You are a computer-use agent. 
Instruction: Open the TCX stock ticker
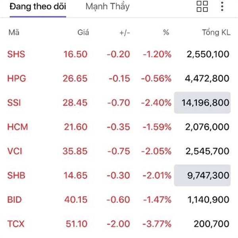point(16,224)
